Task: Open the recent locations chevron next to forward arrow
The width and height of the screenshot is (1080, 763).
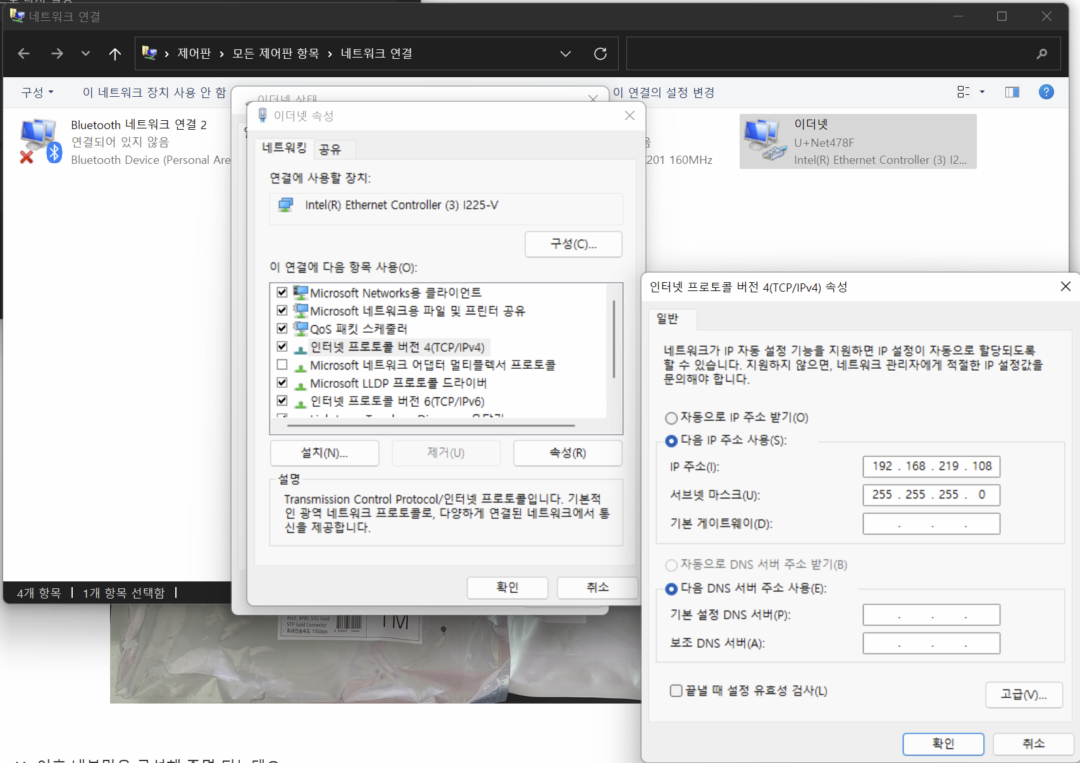Action: (85, 54)
